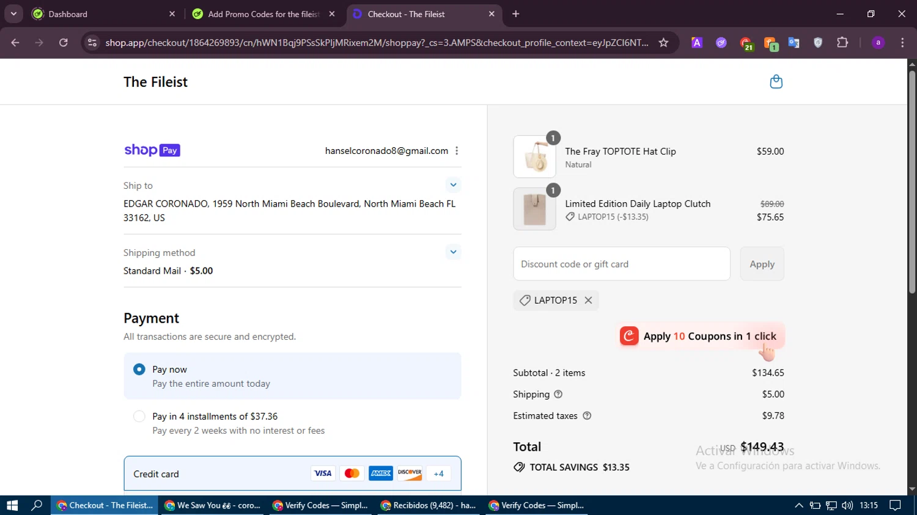917x515 pixels.
Task: Open the Windows notification center
Action: pos(895,505)
